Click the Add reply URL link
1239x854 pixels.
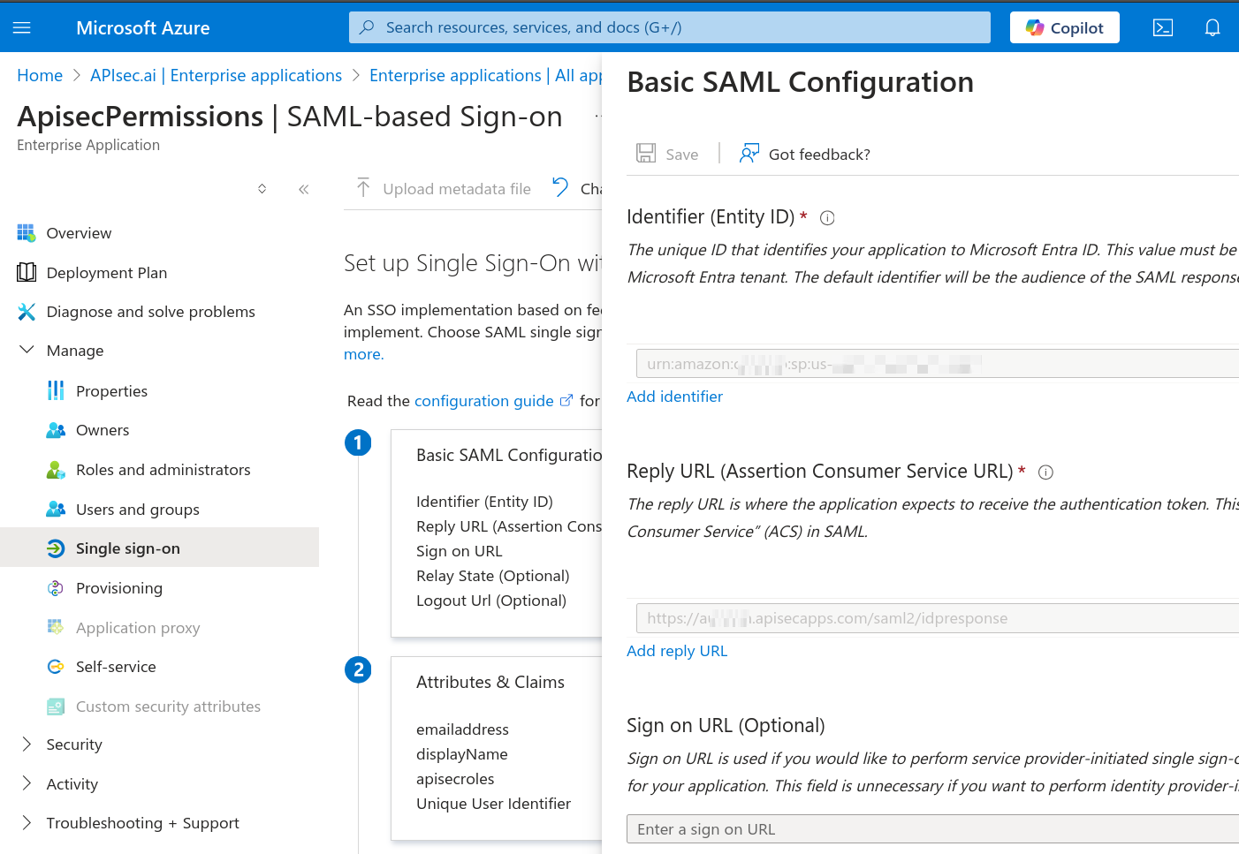[x=677, y=651]
